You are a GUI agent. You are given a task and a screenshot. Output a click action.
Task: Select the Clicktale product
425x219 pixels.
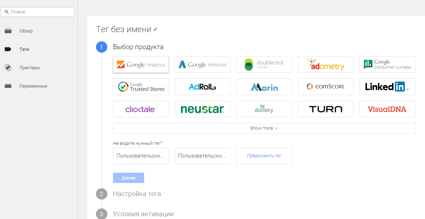click(141, 109)
